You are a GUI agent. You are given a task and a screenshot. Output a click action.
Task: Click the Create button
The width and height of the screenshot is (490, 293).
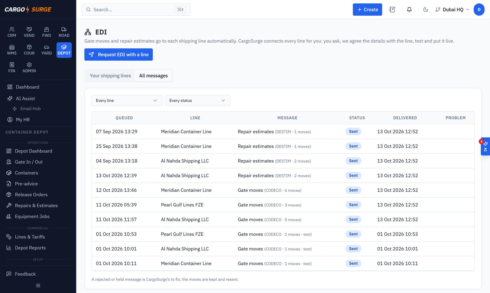click(x=367, y=9)
